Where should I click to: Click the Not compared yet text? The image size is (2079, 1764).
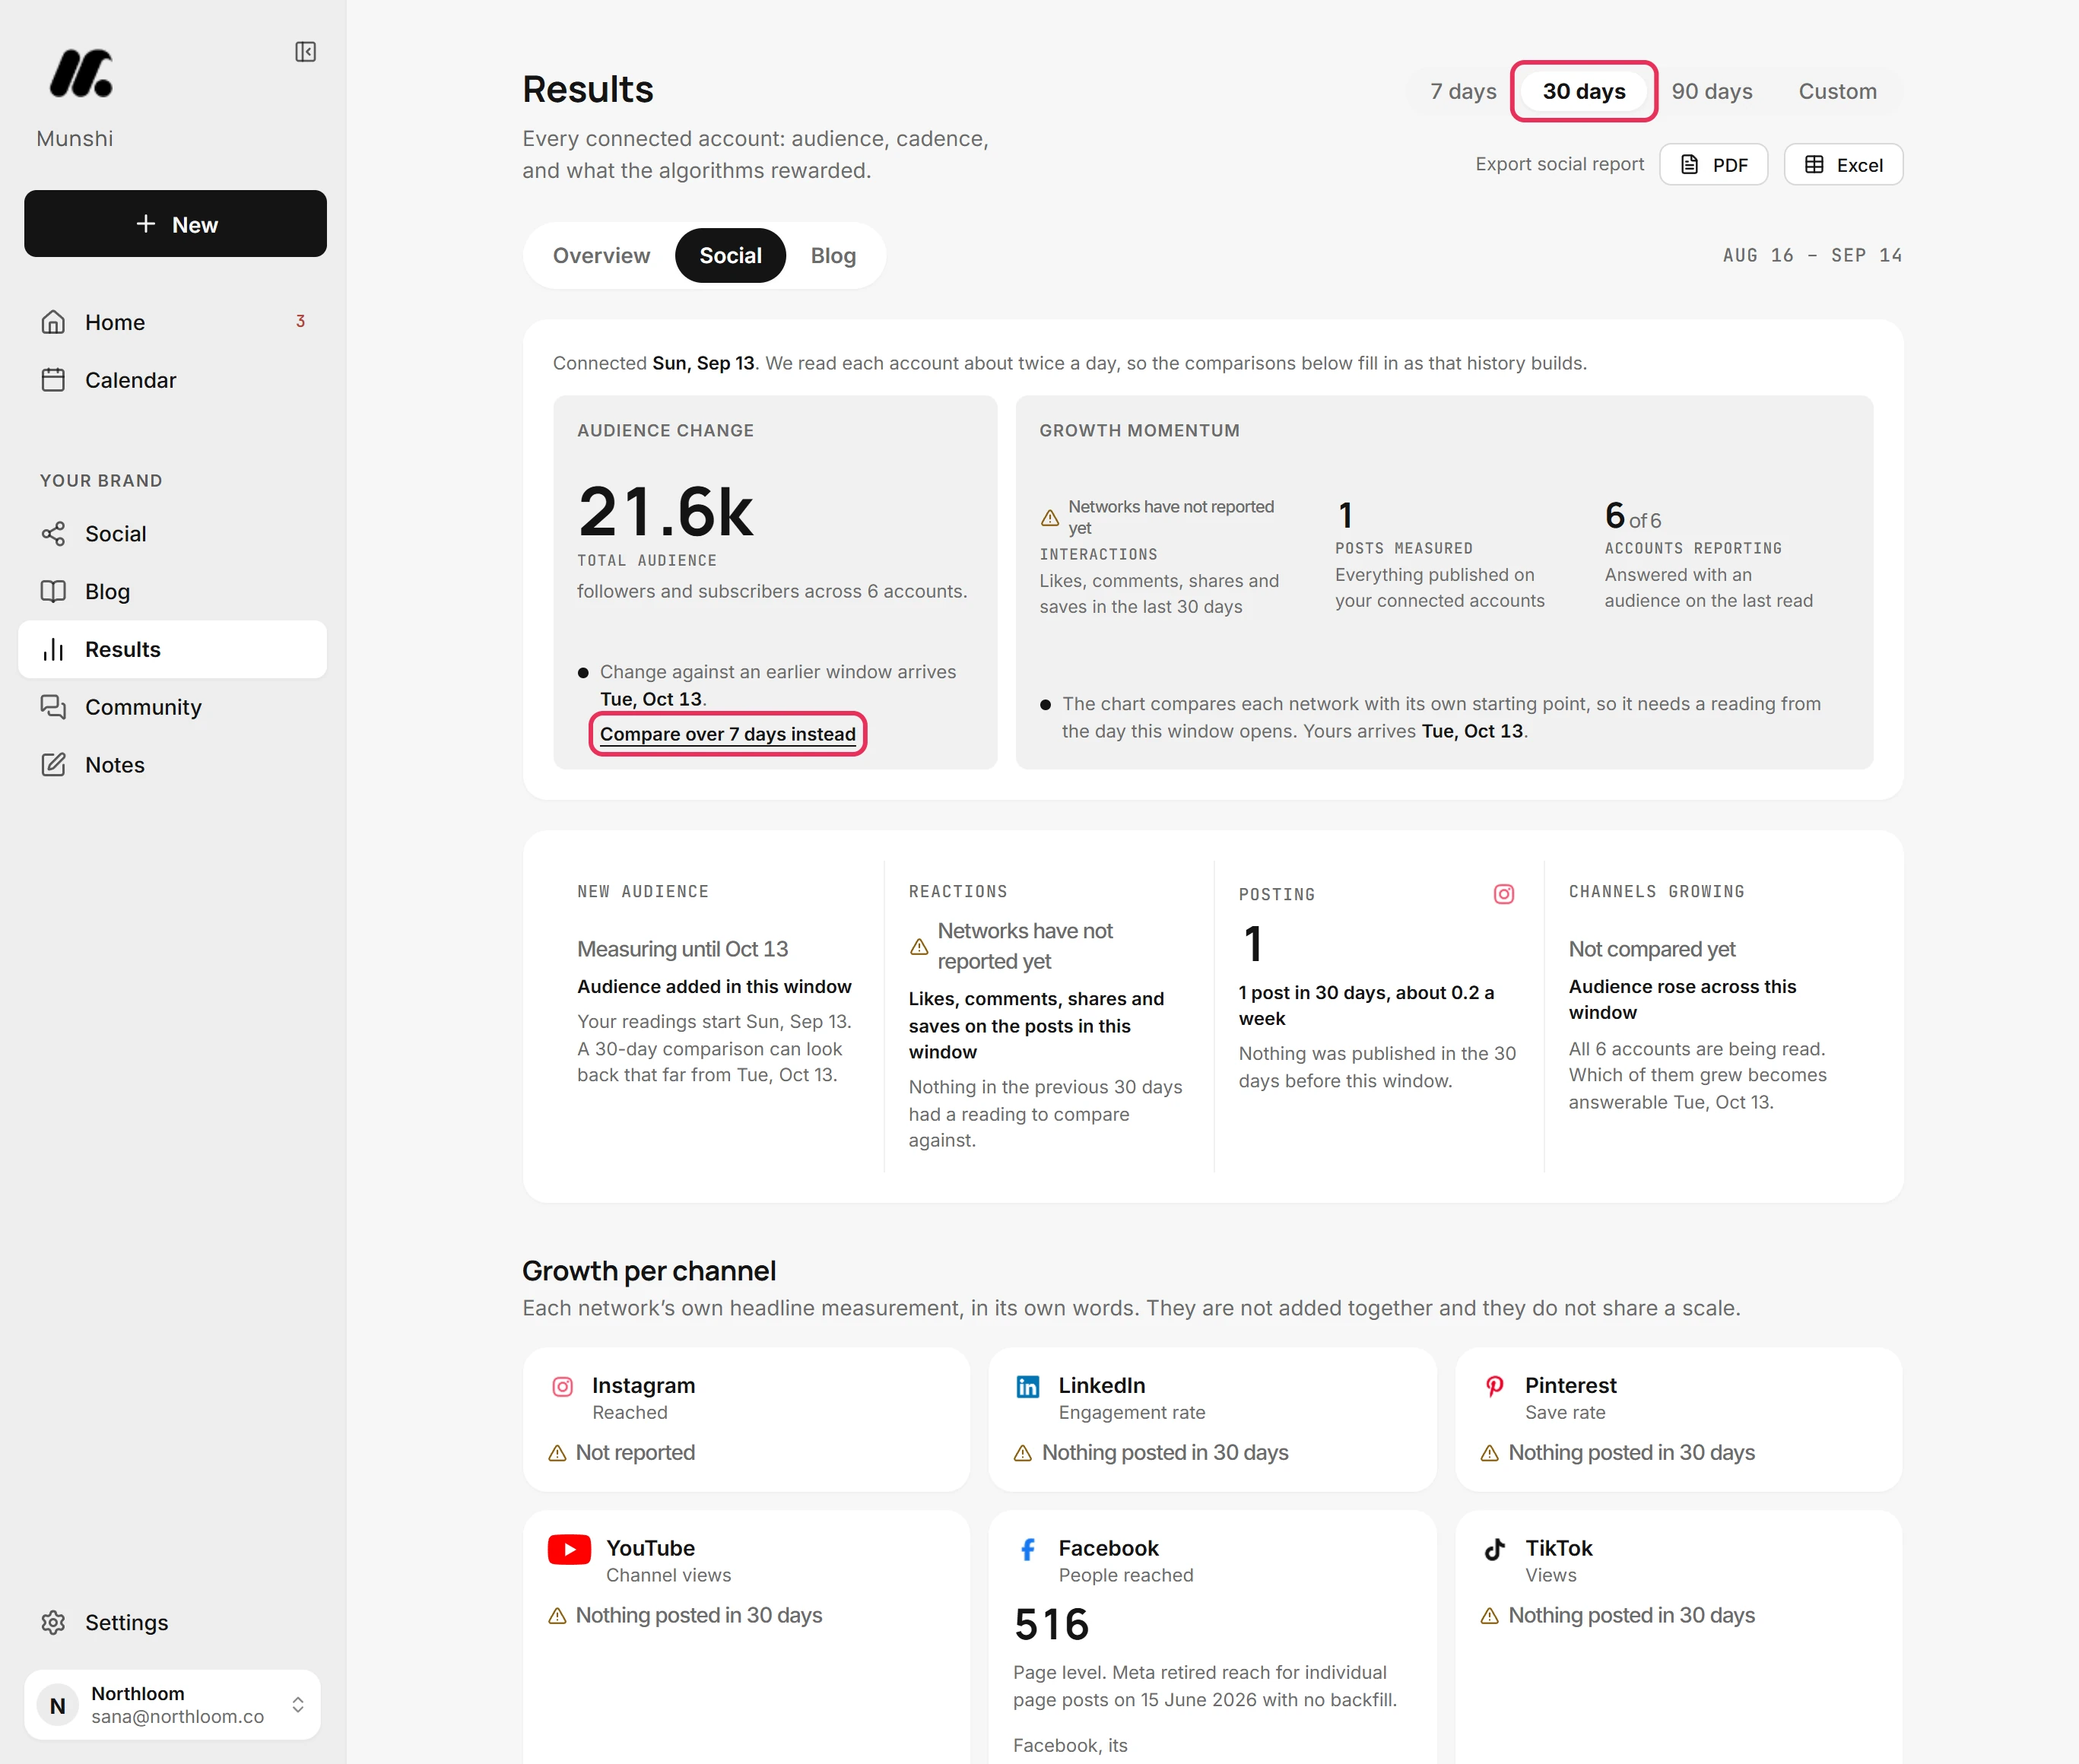tap(1652, 949)
